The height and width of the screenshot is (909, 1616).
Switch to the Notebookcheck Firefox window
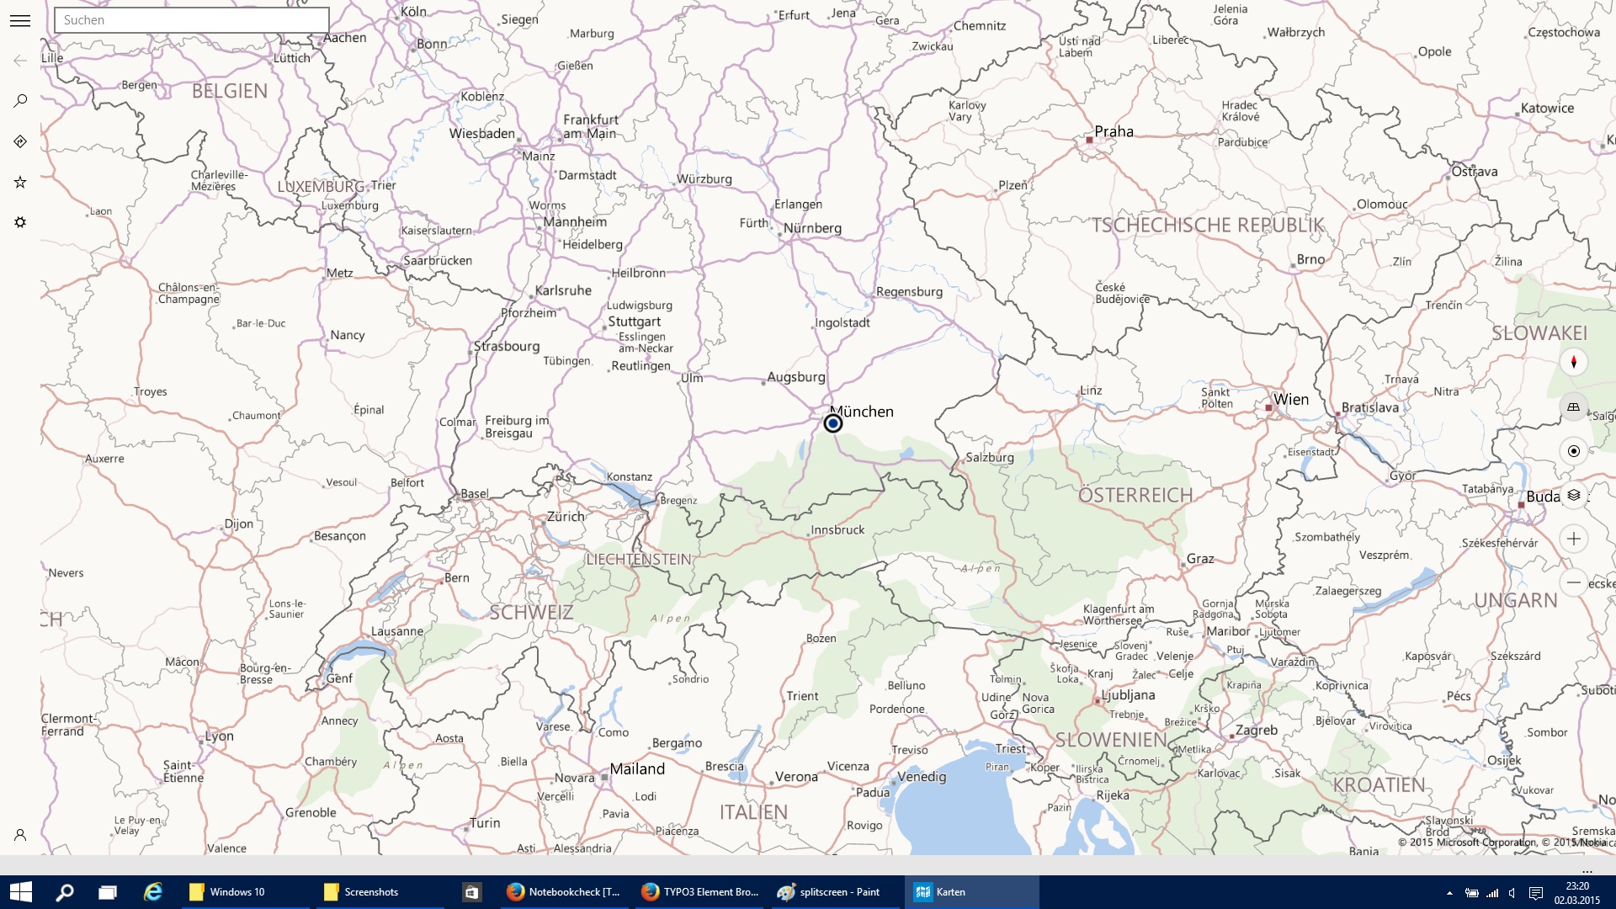pyautogui.click(x=564, y=892)
